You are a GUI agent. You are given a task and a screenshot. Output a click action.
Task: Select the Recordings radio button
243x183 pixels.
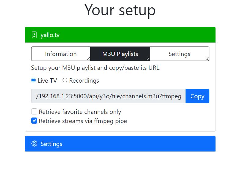[65, 80]
